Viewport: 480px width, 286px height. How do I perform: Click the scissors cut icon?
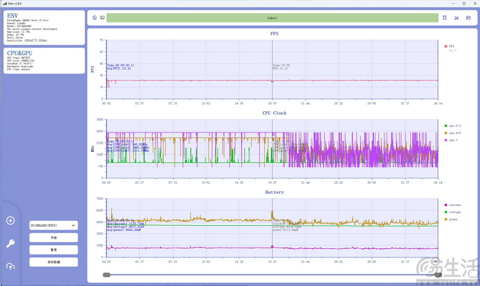coord(456,18)
